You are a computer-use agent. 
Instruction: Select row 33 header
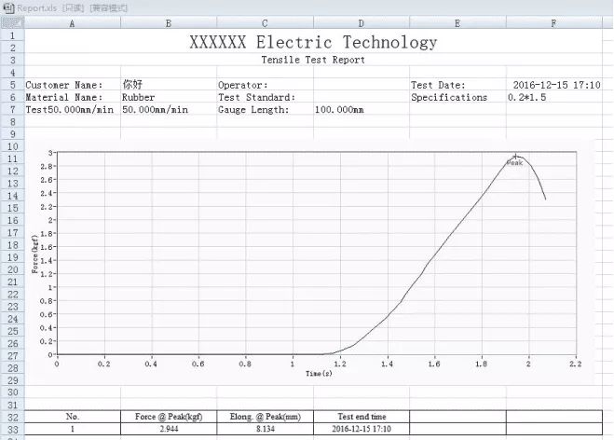tap(11, 430)
